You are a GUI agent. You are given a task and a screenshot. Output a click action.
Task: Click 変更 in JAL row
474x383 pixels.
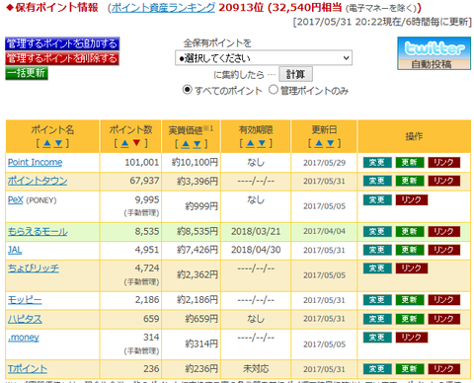377,250
